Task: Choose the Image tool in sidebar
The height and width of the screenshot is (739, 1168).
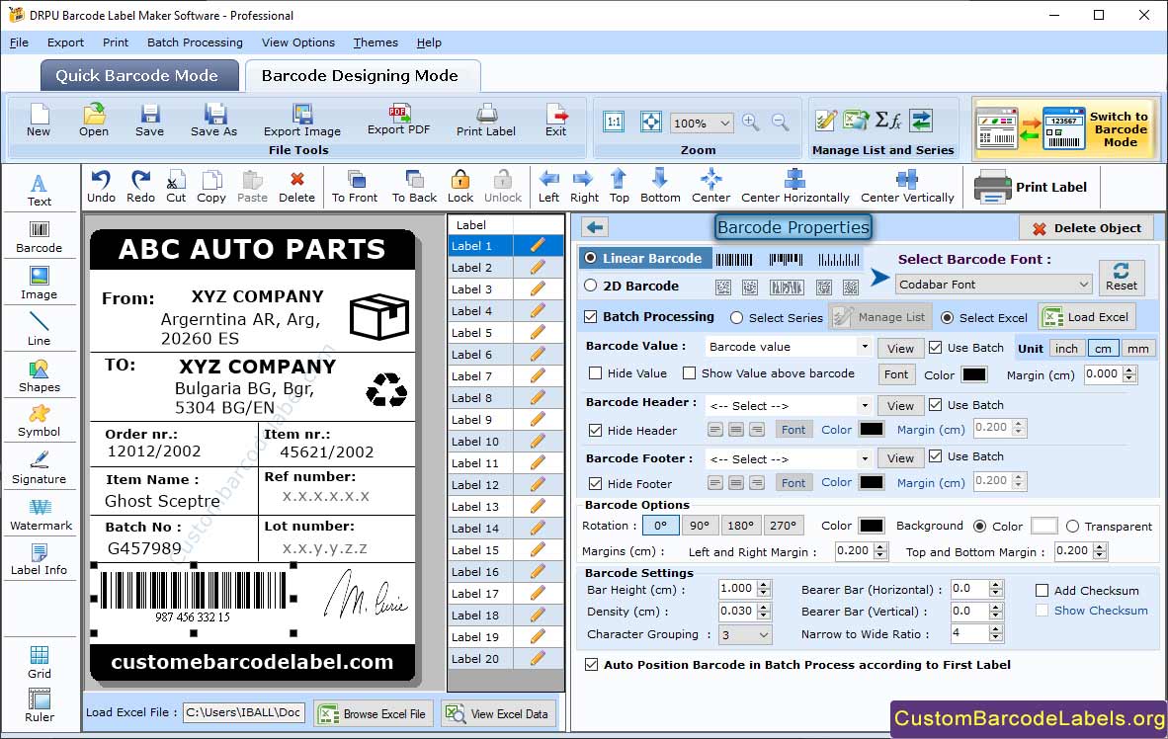Action: pos(39,284)
